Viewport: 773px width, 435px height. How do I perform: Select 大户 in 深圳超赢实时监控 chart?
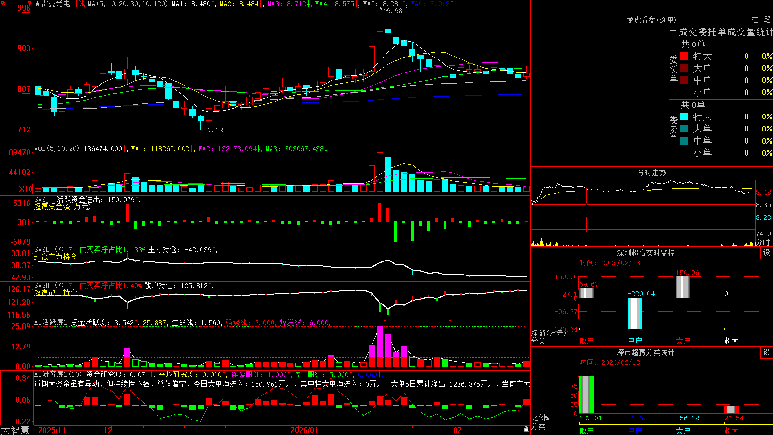point(683,341)
